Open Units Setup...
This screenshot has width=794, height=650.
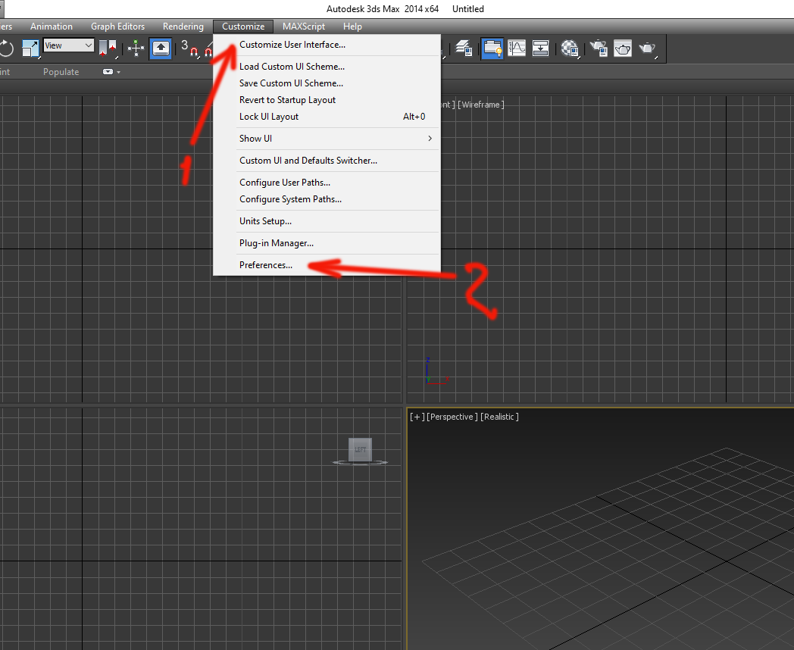[327, 221]
